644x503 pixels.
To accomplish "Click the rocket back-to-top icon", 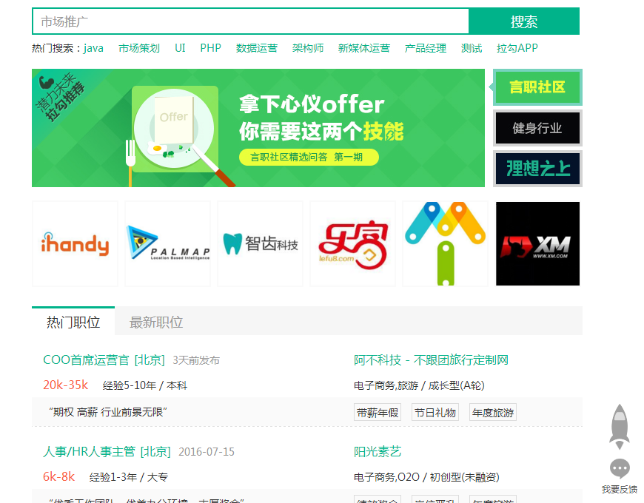I will pyautogui.click(x=619, y=427).
